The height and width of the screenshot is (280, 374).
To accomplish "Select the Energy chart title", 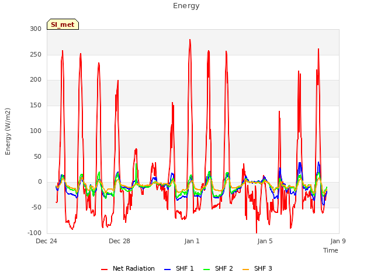I will tap(186, 6).
